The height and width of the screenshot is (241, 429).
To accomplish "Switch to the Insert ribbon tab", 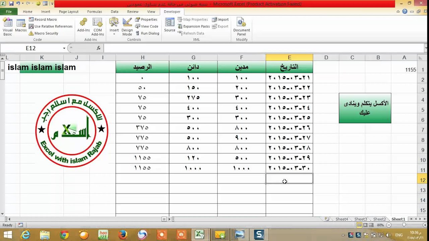I will pos(46,12).
